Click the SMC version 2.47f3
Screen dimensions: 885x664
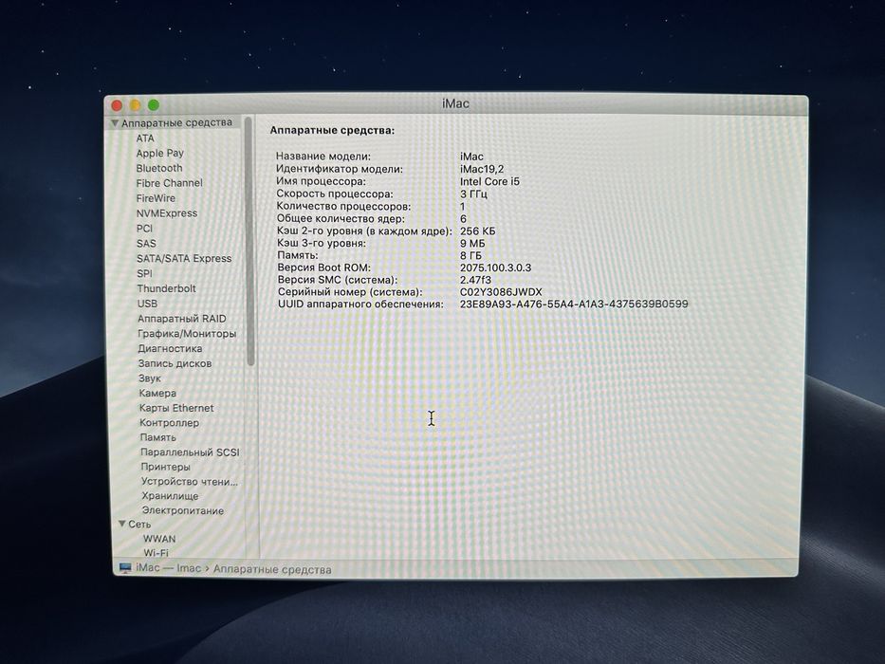coord(475,280)
